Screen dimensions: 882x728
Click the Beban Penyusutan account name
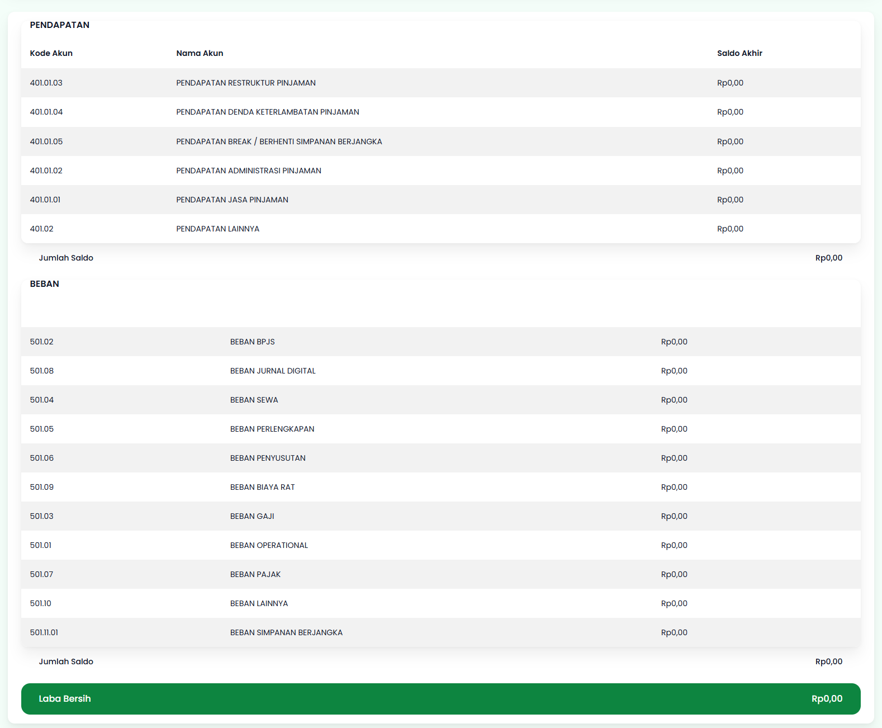(x=268, y=458)
